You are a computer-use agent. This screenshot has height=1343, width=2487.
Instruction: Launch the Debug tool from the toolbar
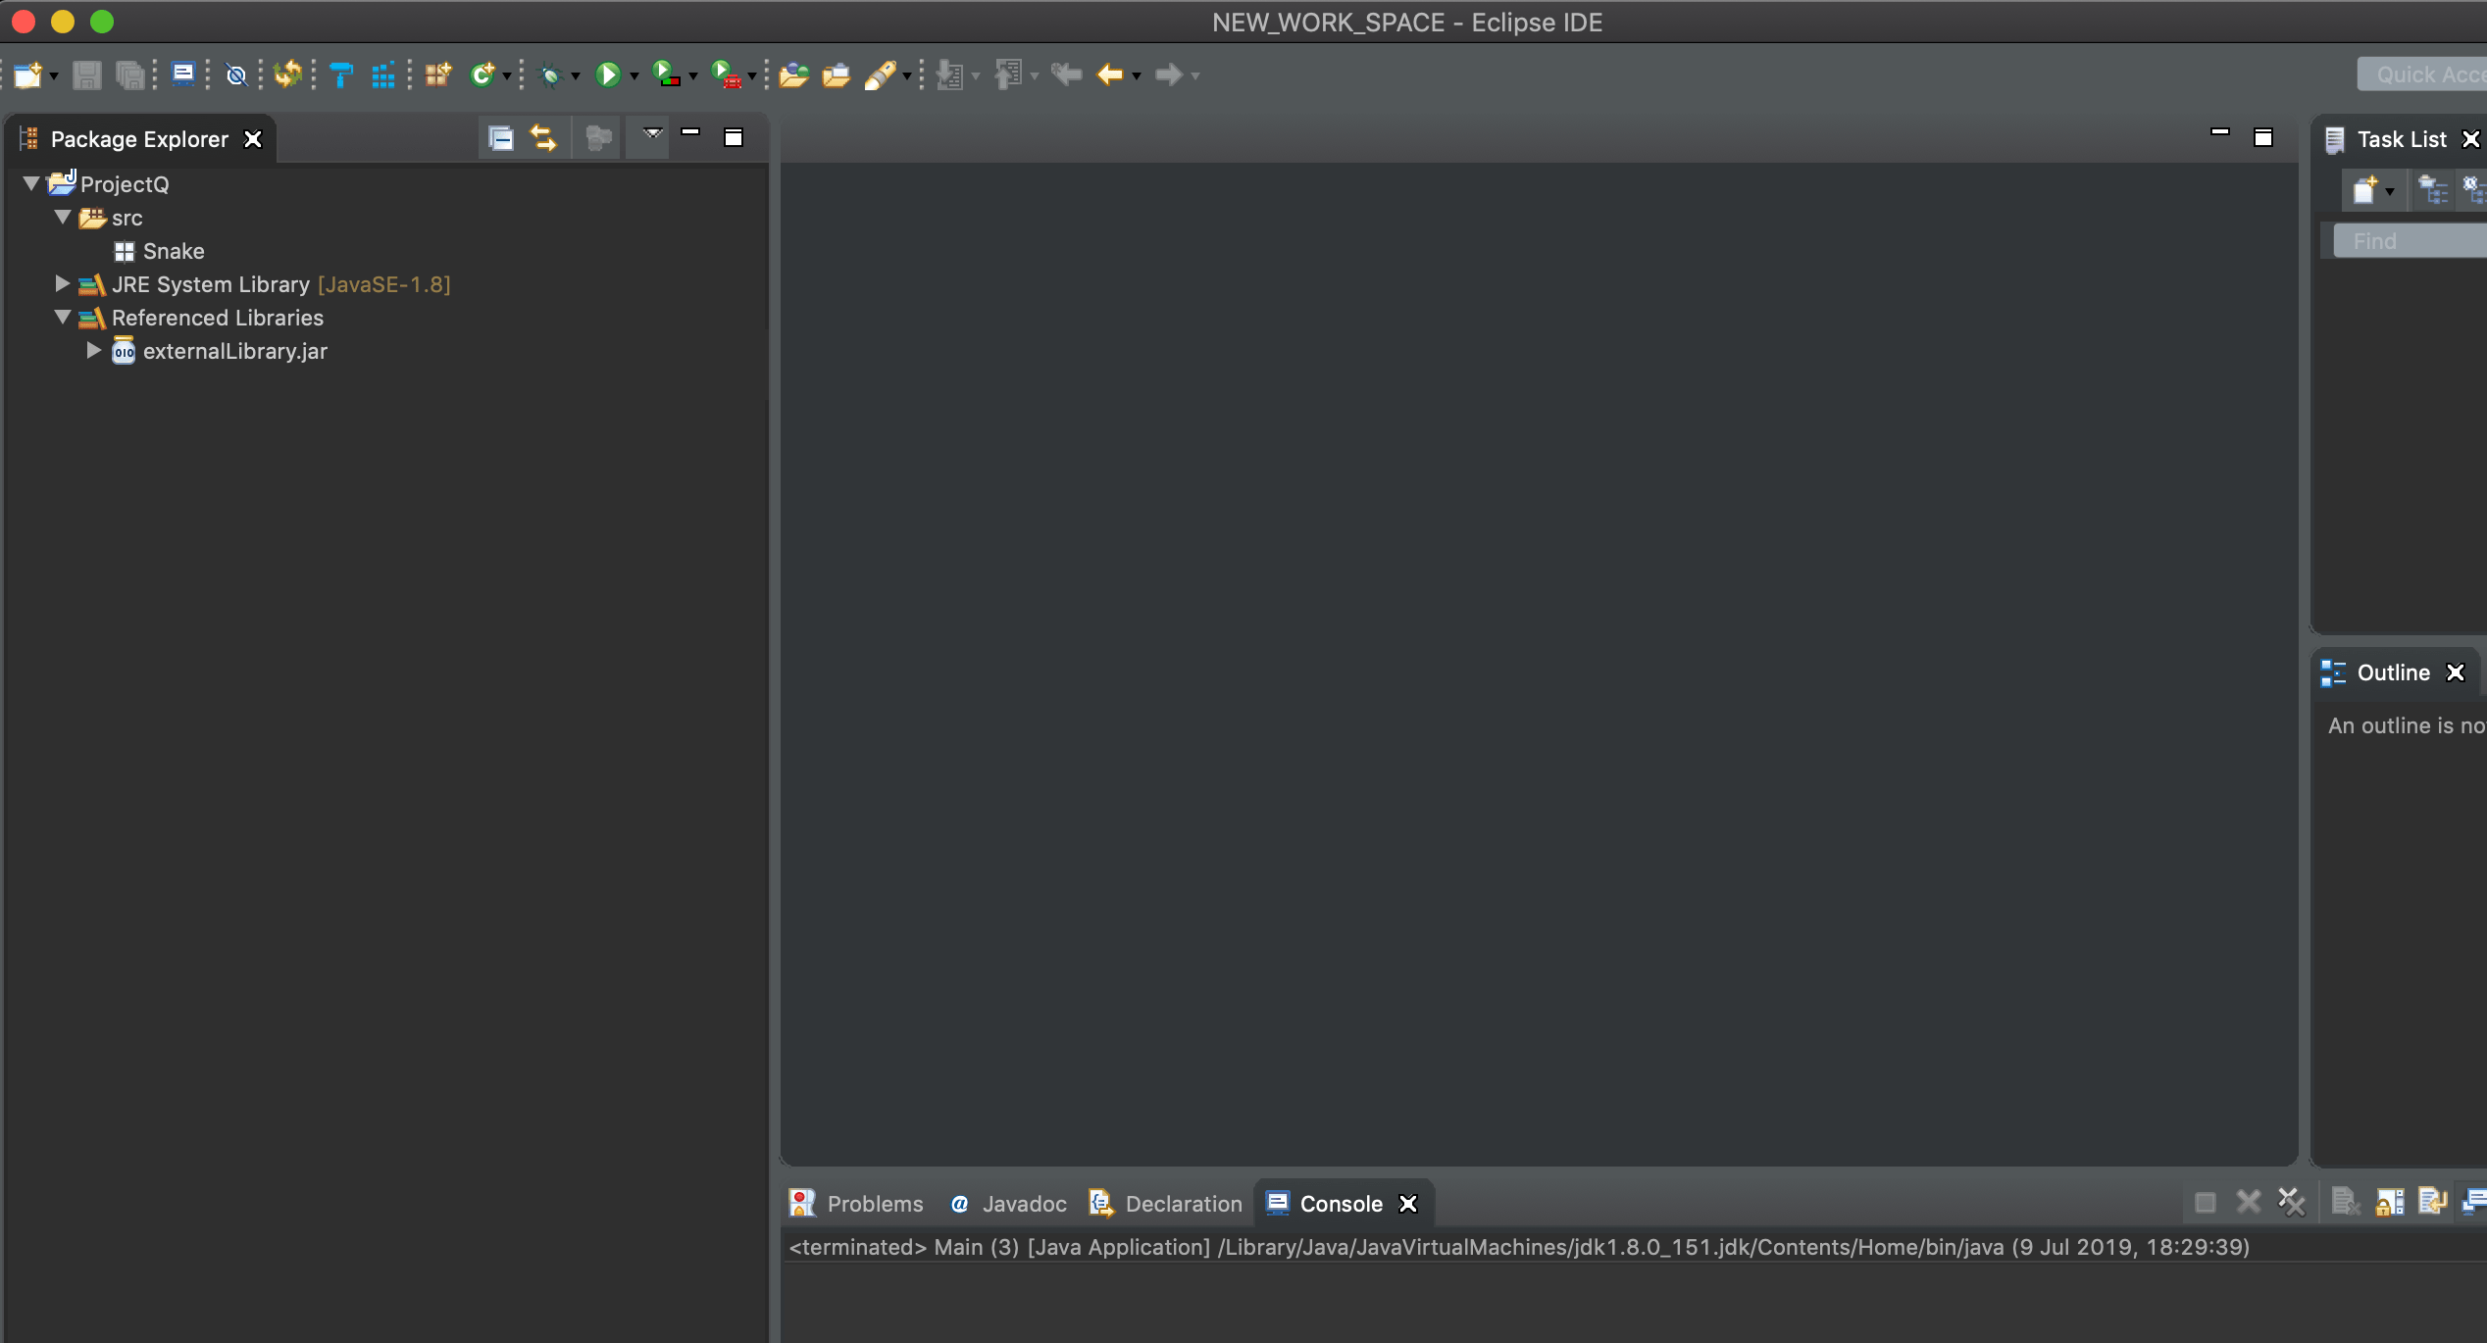[x=549, y=75]
